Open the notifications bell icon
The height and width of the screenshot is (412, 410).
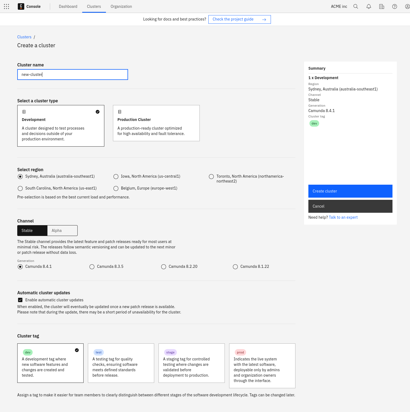(368, 6)
